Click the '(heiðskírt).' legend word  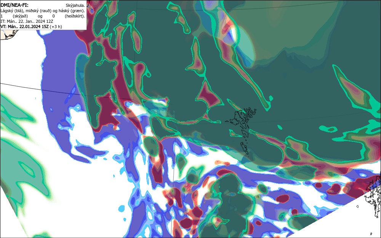pos(75,16)
